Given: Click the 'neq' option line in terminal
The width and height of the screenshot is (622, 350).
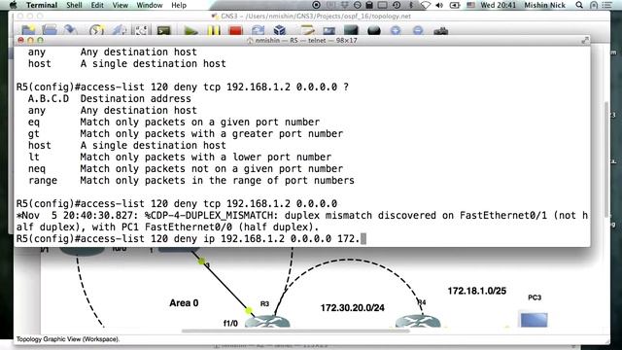Looking at the screenshot, I should click(x=186, y=168).
